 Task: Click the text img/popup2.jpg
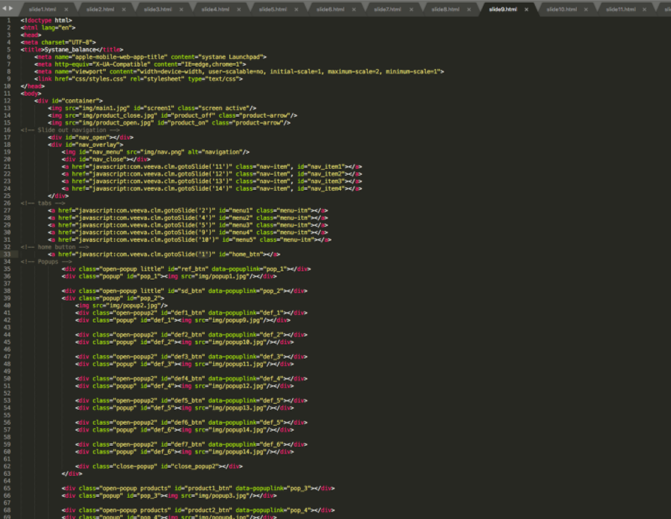pos(134,306)
